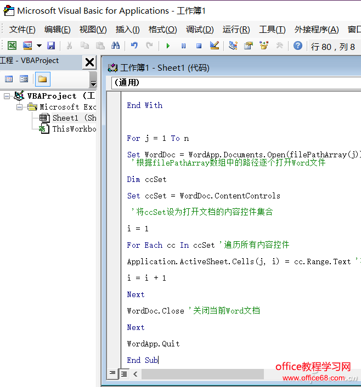Open the 外接程序(A) menu
The image size is (361, 387).
coord(317,30)
